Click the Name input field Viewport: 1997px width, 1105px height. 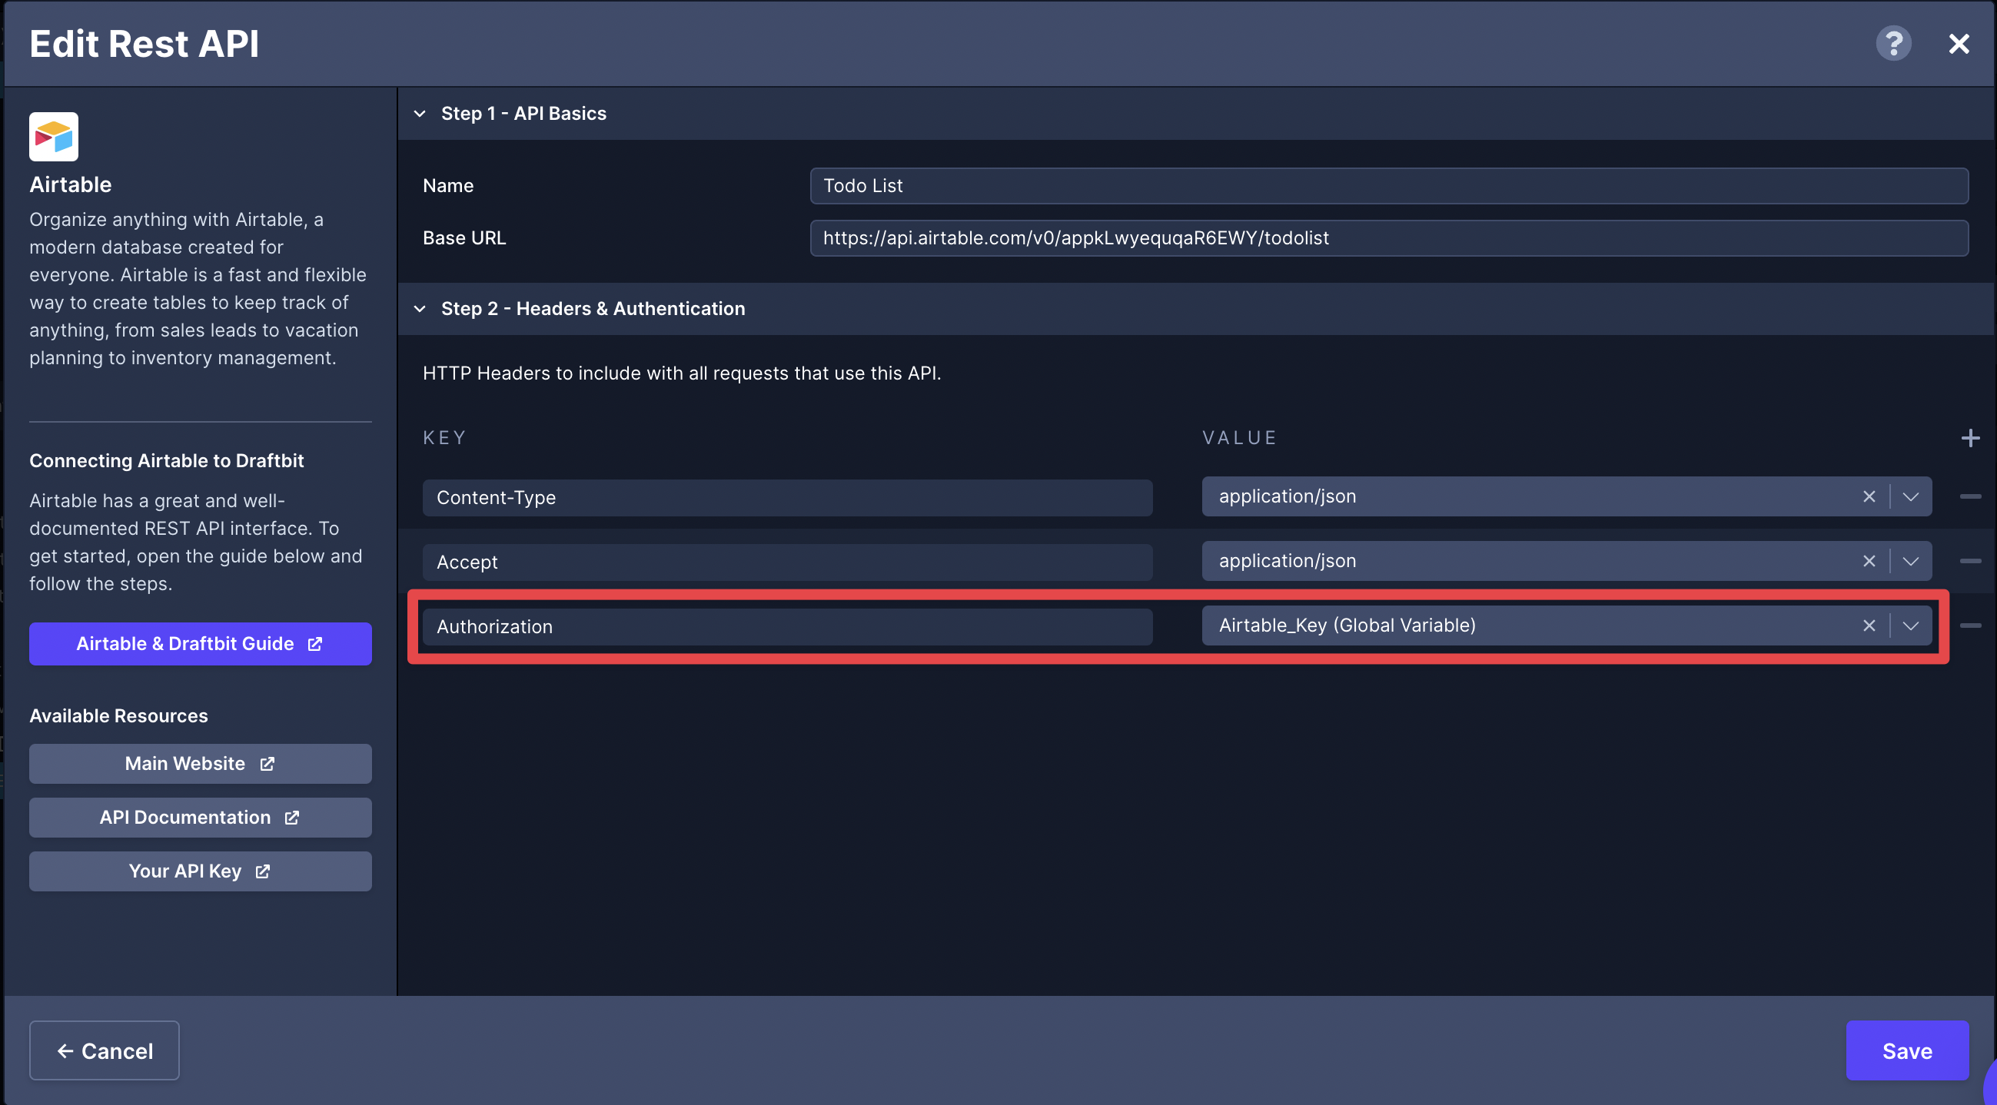(1388, 186)
